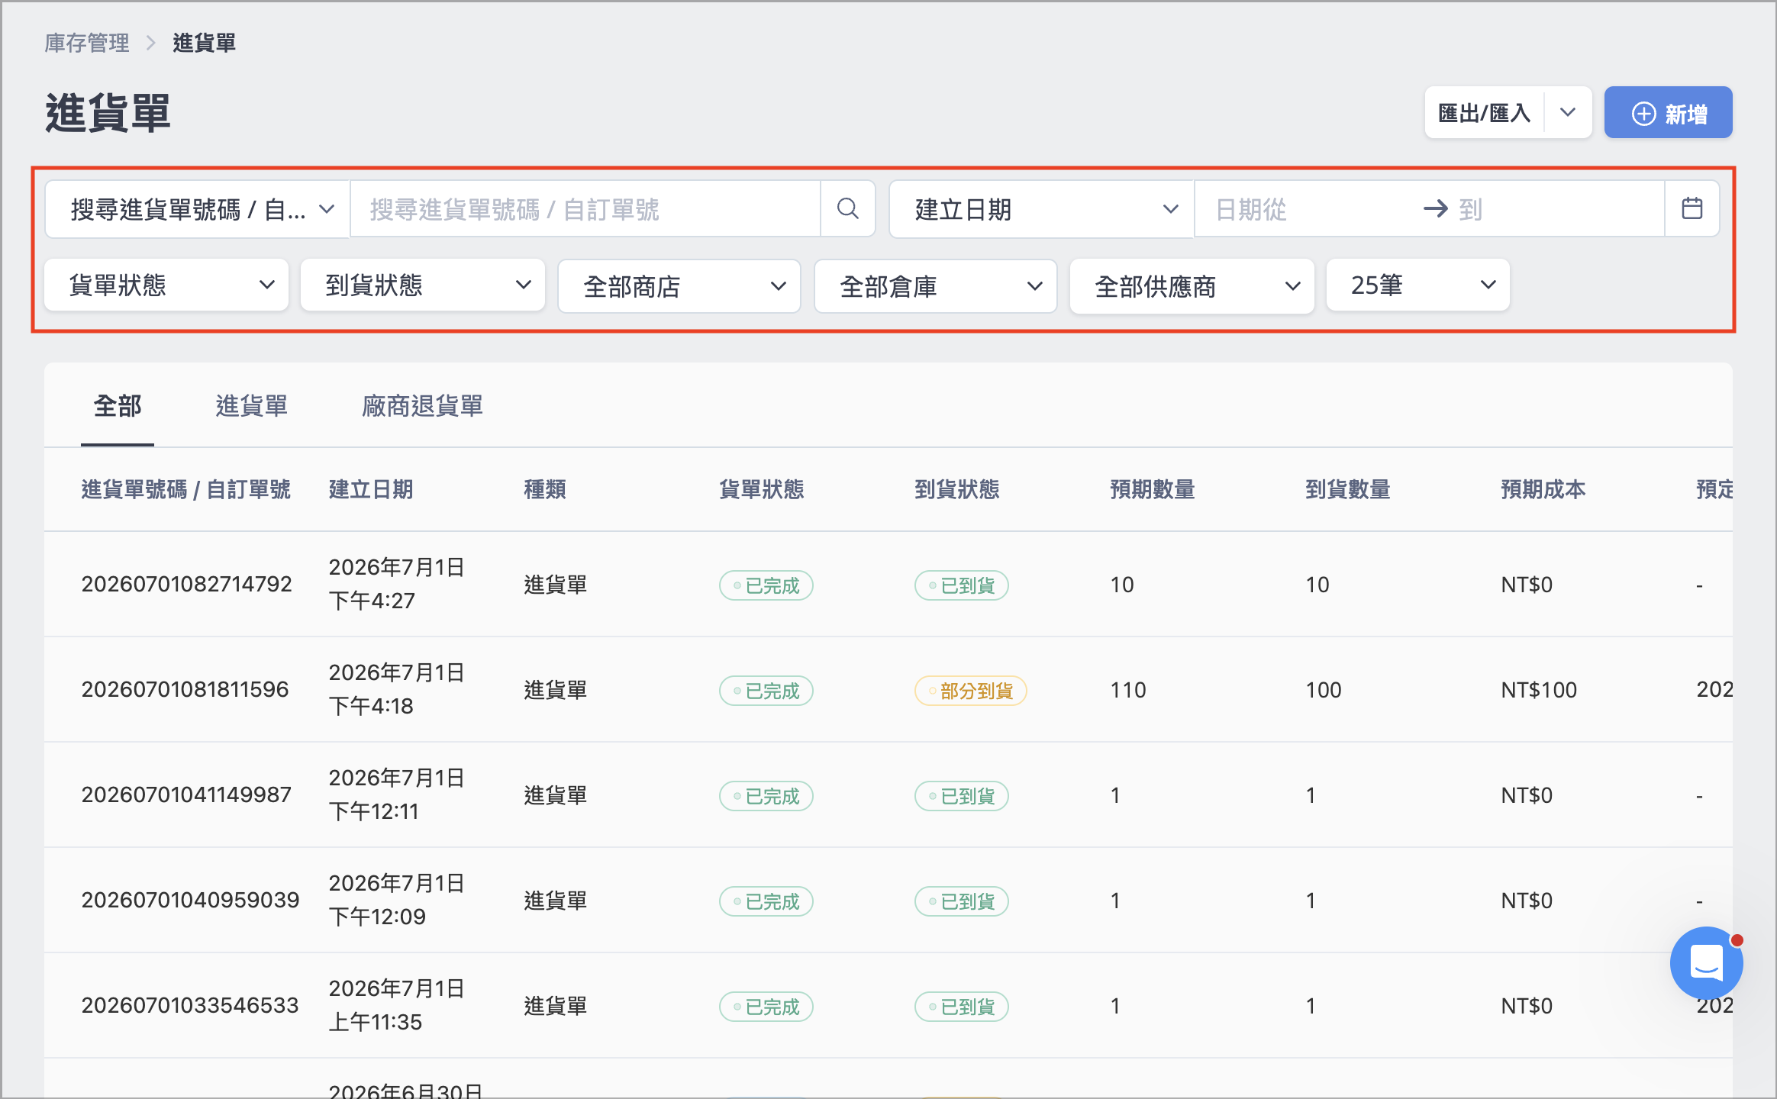Click the 預期數量 column header
1777x1099 pixels.
(1153, 489)
